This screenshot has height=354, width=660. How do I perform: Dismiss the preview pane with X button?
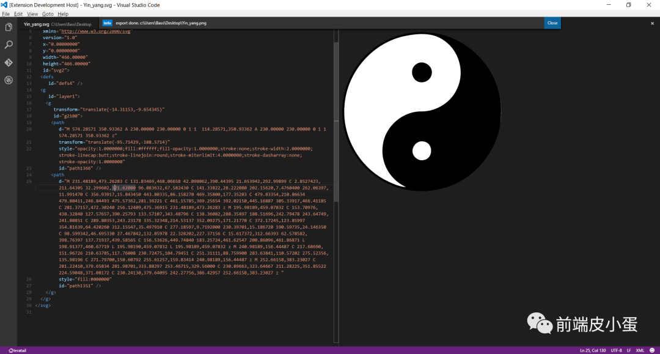(x=652, y=24)
